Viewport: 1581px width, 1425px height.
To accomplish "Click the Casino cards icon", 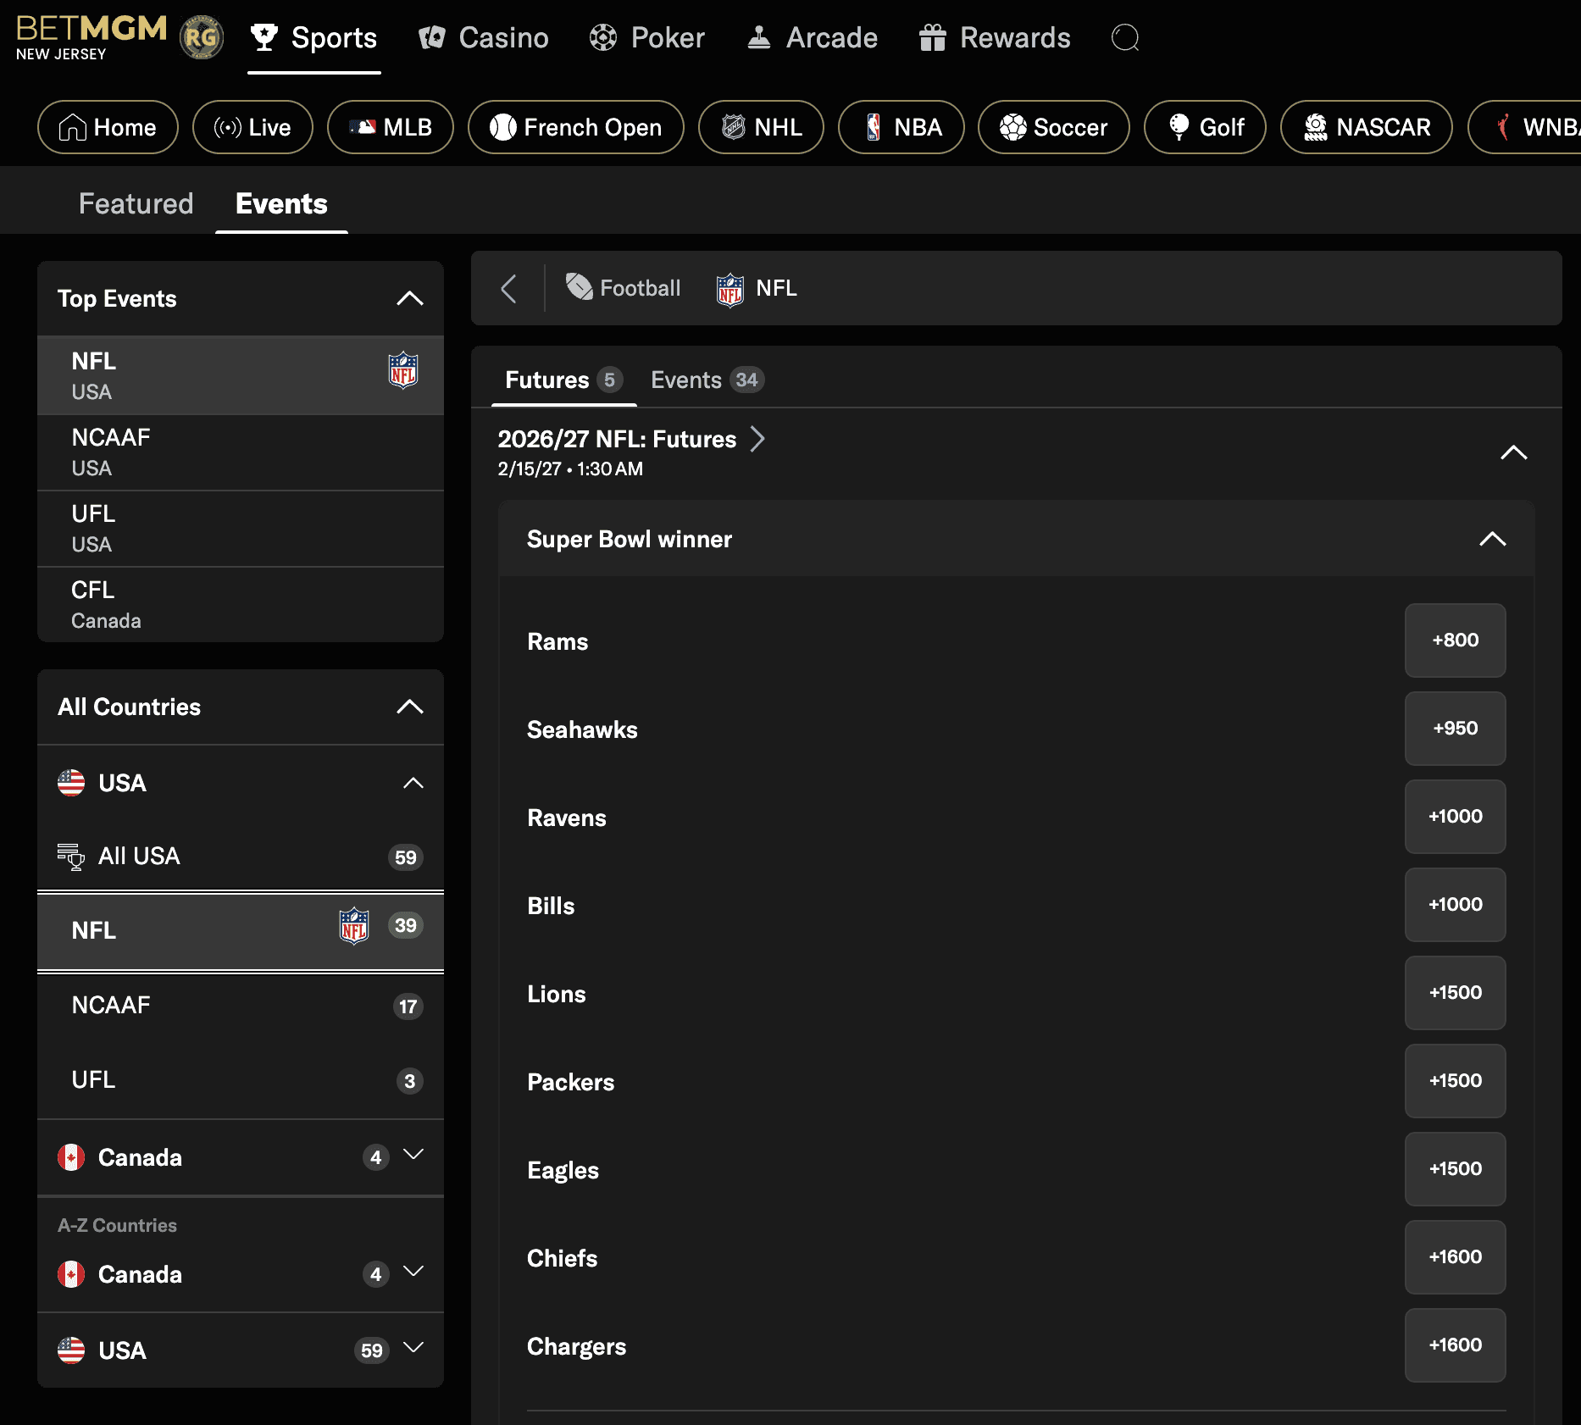I will [x=432, y=37].
